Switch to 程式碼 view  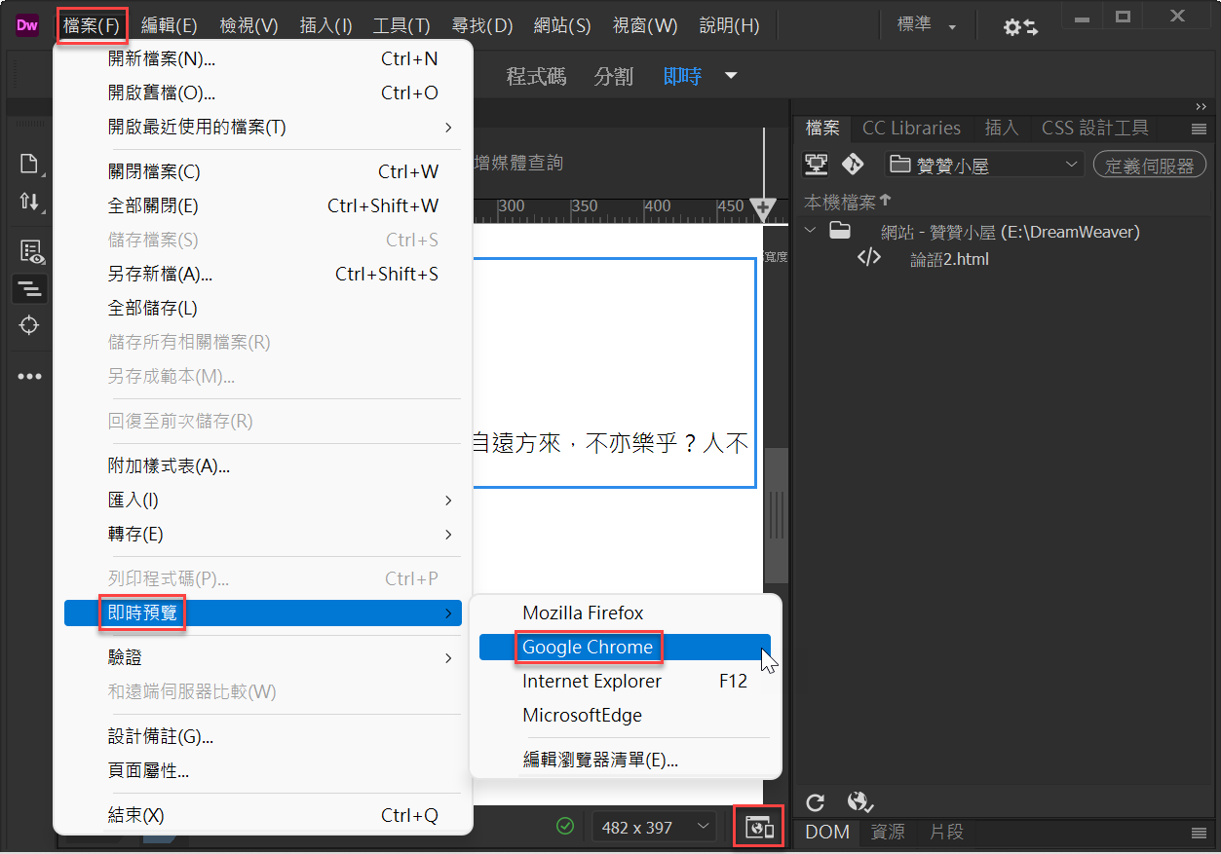tap(536, 76)
